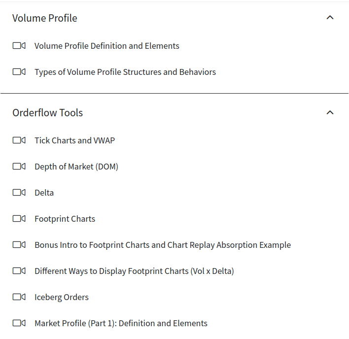Viewport: 349px width, 339px height.
Task: Click video icon beside Types of Volume Profile Structures
Action: pos(19,72)
